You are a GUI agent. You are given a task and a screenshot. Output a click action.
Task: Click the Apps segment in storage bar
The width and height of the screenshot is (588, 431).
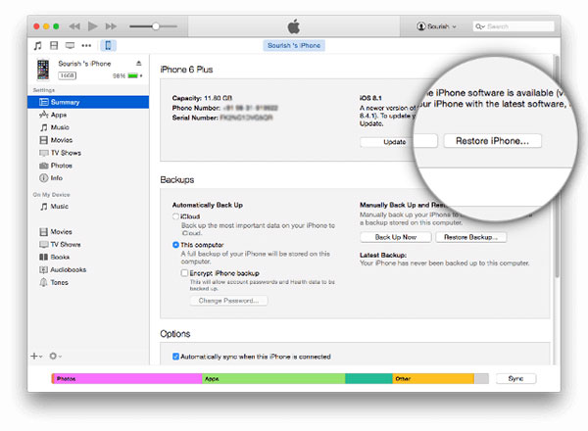273,378
